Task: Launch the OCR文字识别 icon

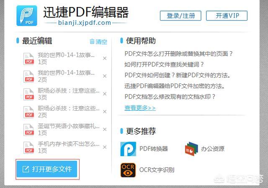Action: 128,170
